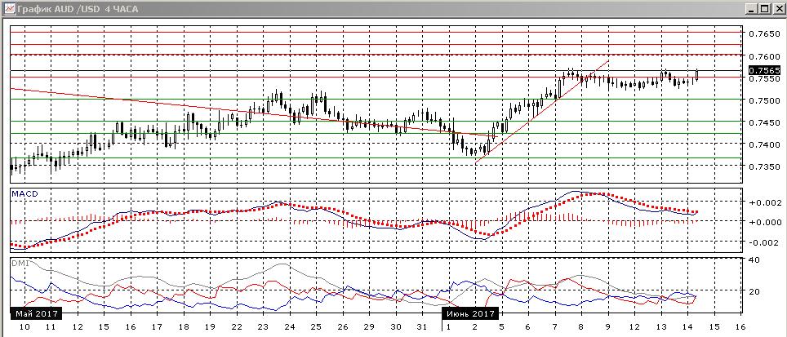The height and width of the screenshot is (337, 787).
Task: Click date label 9 on the time axis
Action: point(608,327)
